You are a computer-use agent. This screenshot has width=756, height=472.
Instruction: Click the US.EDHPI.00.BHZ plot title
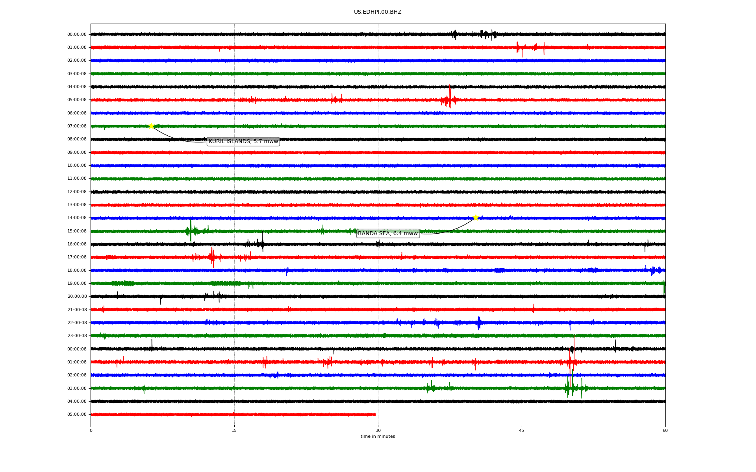pyautogui.click(x=377, y=12)
